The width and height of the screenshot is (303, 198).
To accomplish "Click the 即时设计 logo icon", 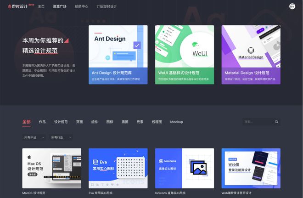I will click(x=10, y=6).
